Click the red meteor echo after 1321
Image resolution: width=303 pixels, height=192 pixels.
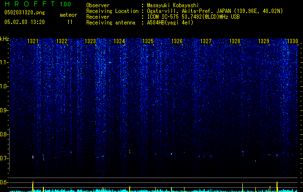click(x=33, y=157)
